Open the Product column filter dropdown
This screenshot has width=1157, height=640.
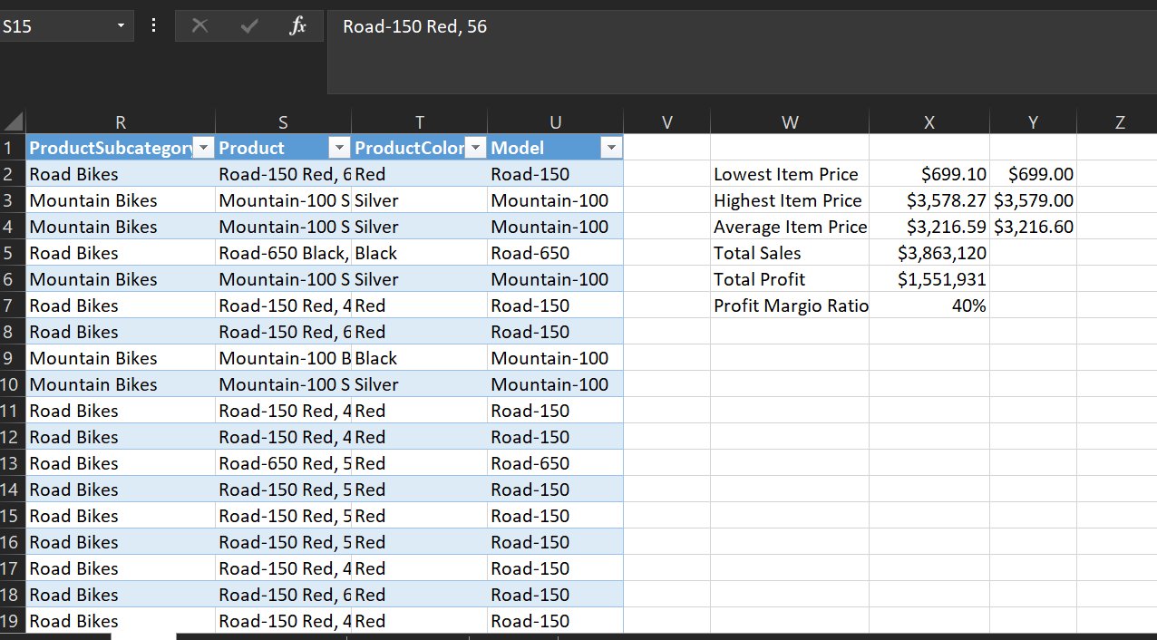pyautogui.click(x=340, y=148)
